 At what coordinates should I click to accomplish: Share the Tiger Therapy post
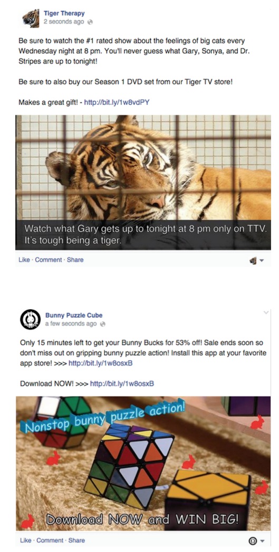click(x=75, y=260)
